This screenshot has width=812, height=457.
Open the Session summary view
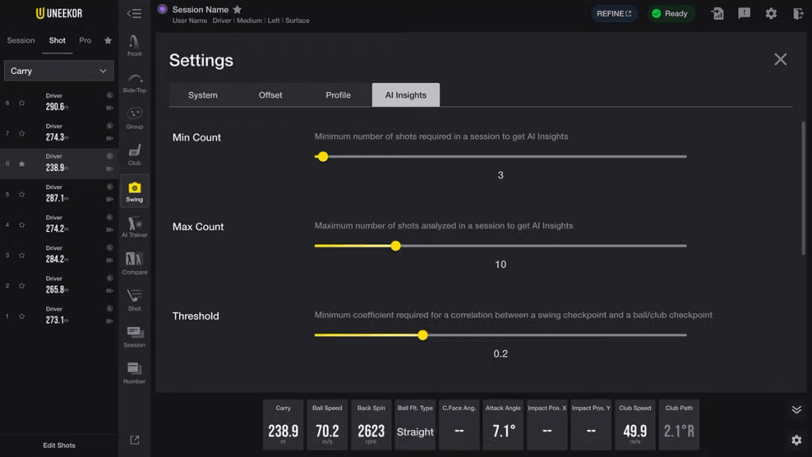pos(134,336)
